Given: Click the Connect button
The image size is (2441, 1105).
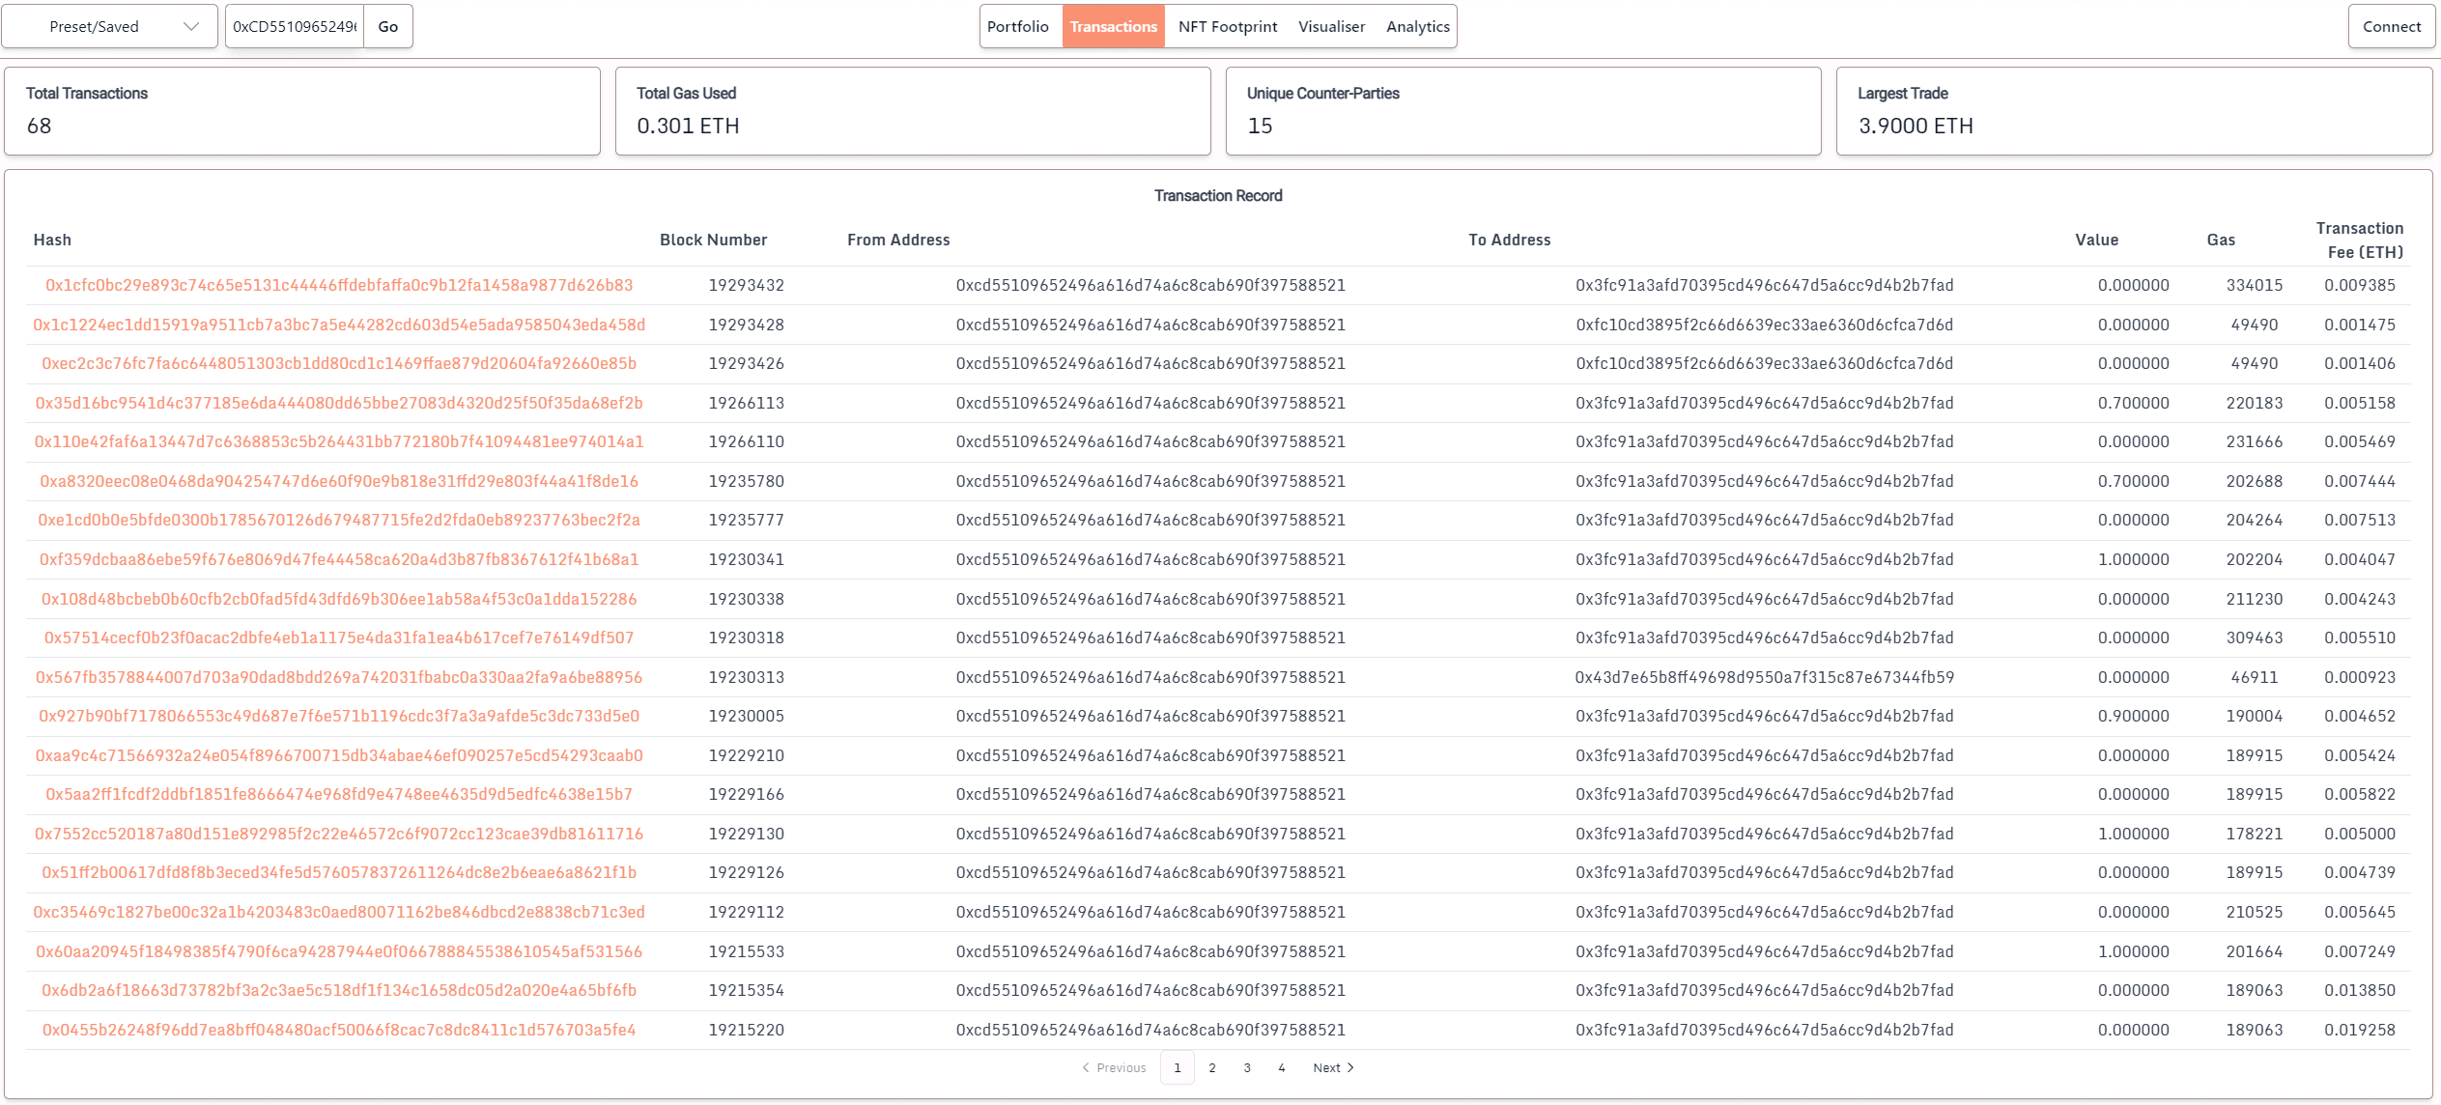Looking at the screenshot, I should coord(2388,26).
